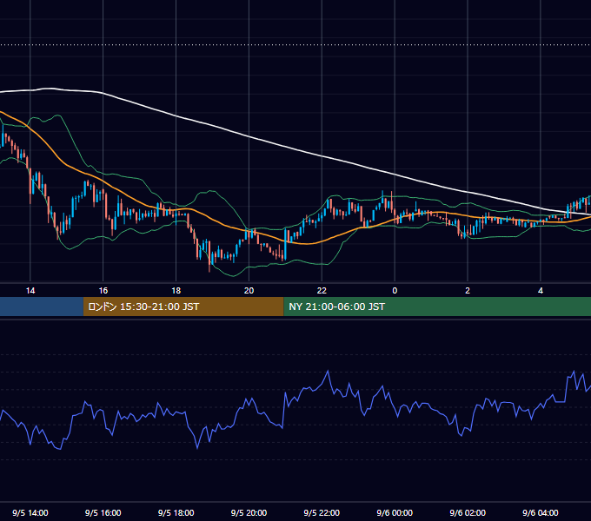Click the 0 hour axis label

click(x=395, y=291)
